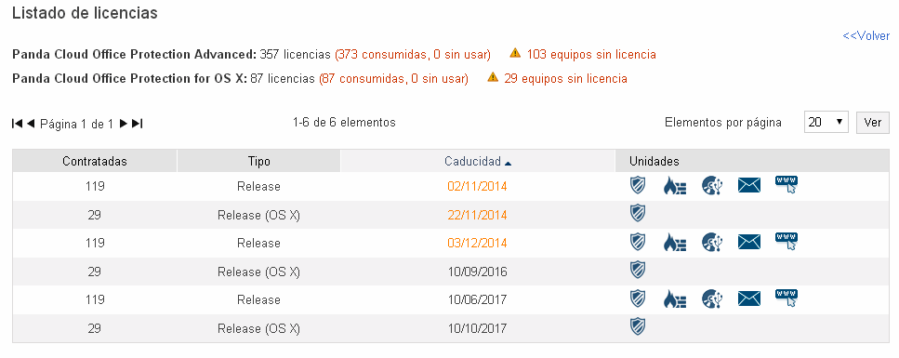Click the warning triangle beside 29 equipos sin licencia
899x358 pixels.
pos(493,77)
